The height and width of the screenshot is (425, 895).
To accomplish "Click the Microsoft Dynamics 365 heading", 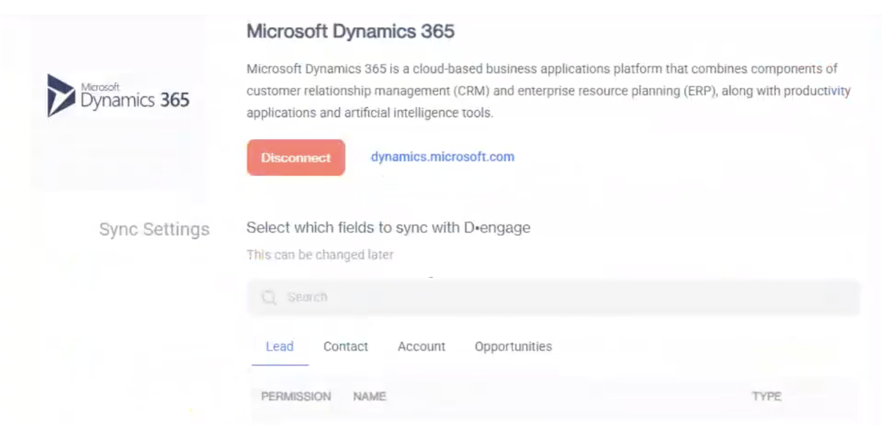I will tap(351, 32).
